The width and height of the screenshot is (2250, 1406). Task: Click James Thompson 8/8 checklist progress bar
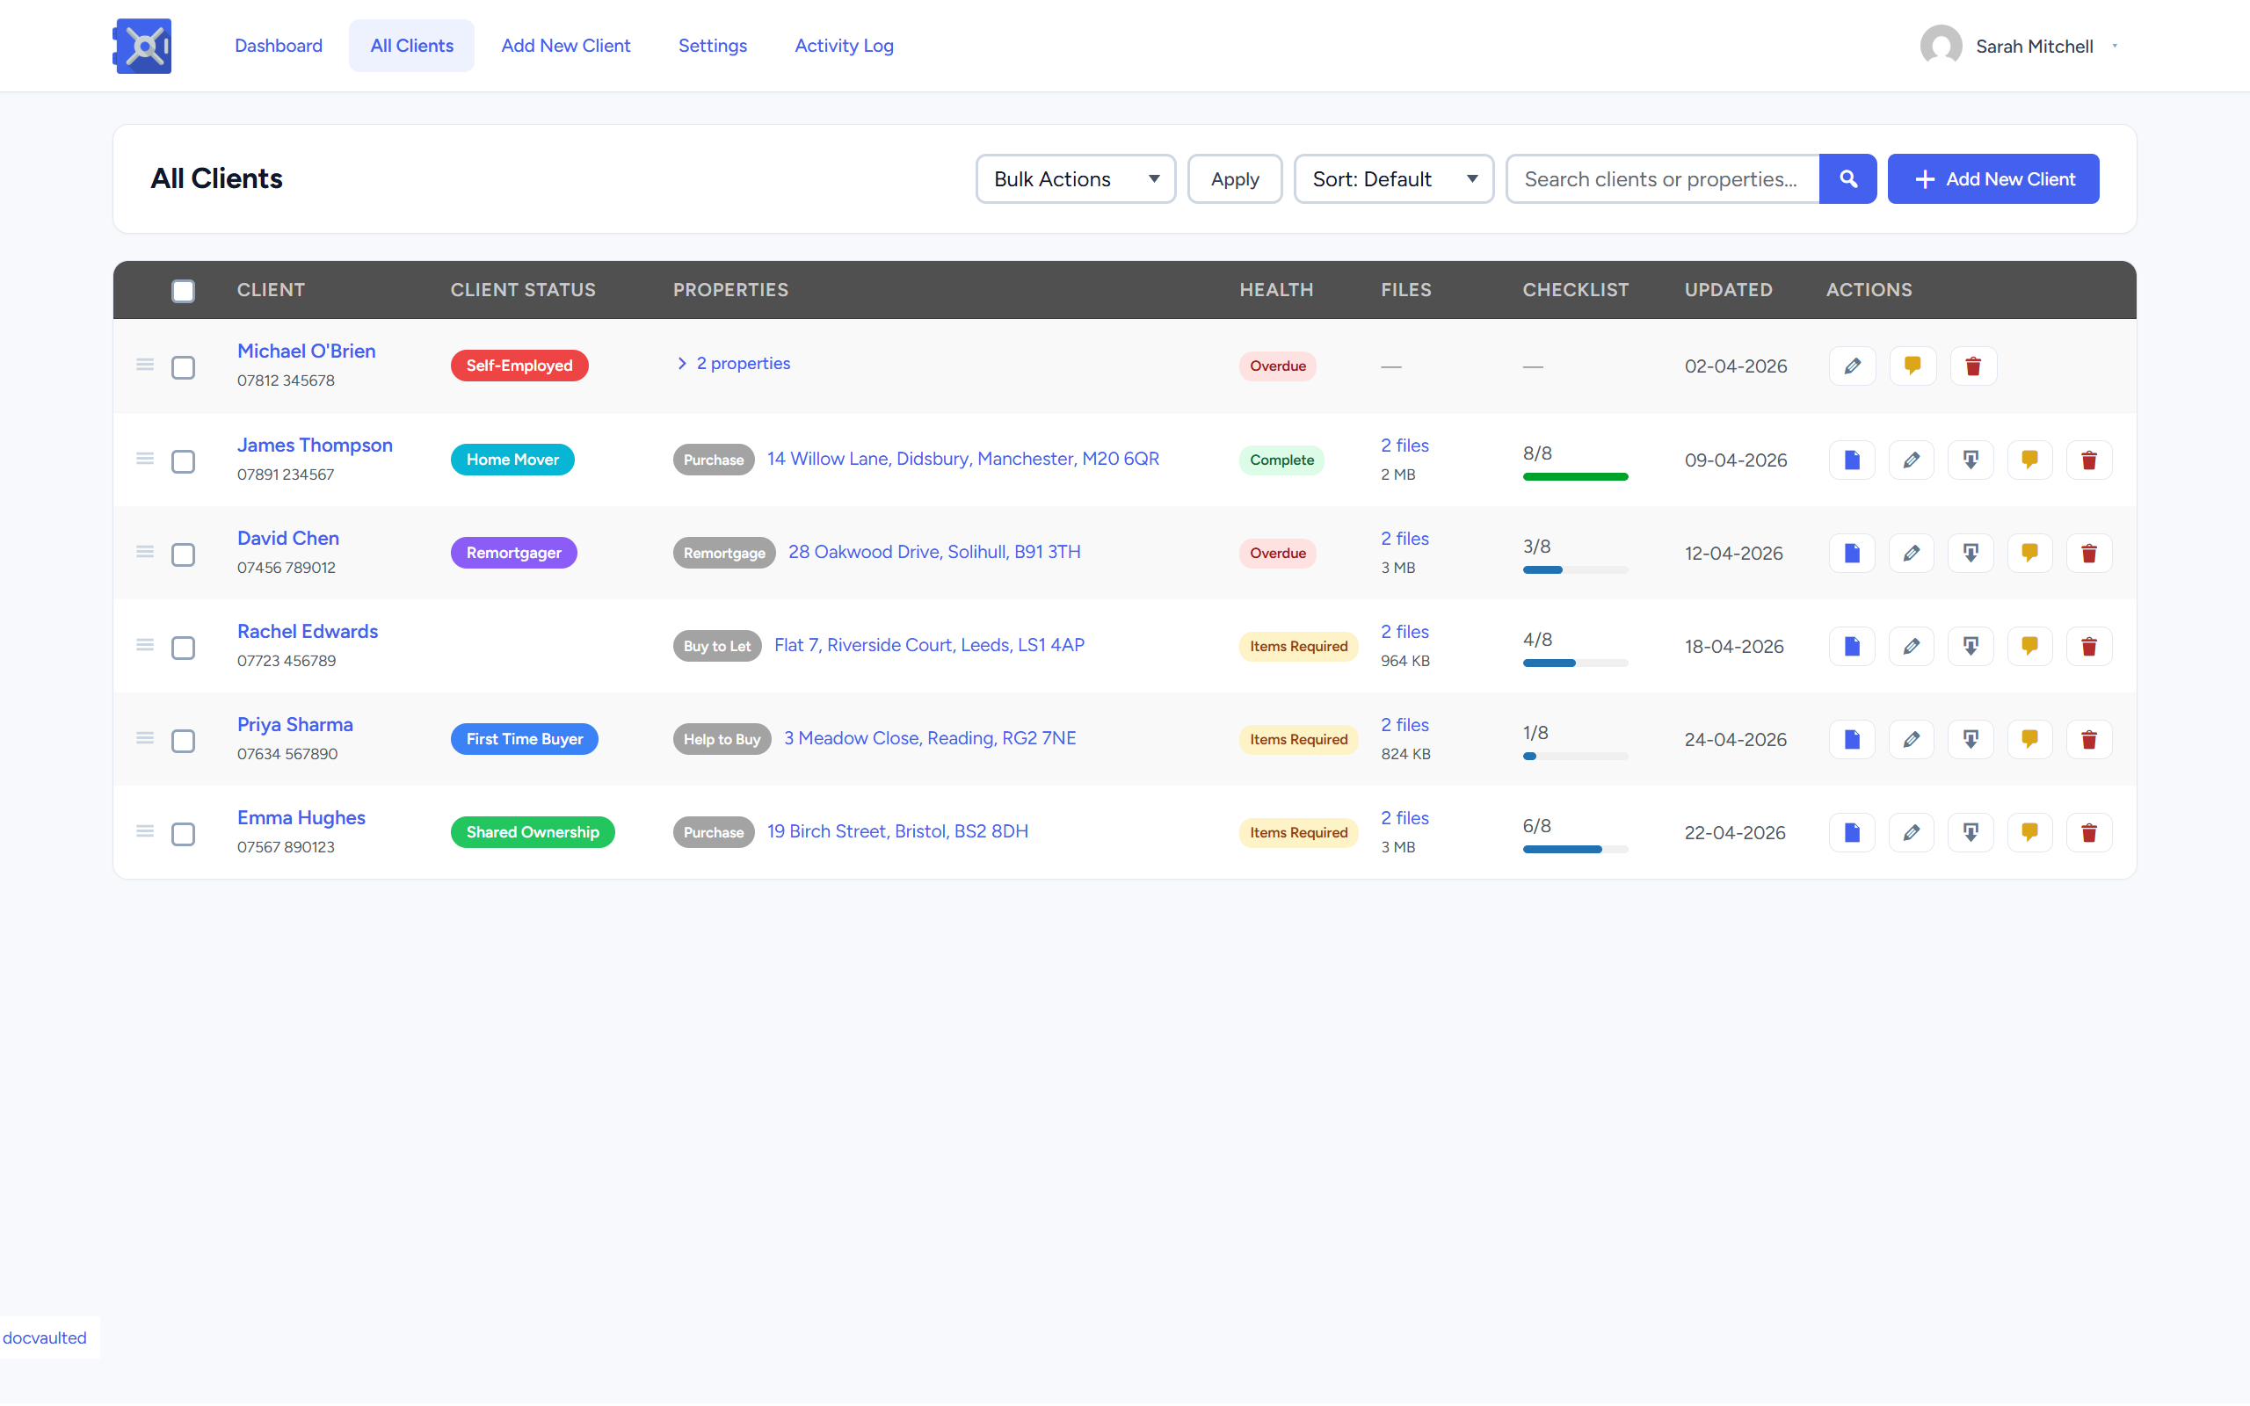click(x=1575, y=477)
